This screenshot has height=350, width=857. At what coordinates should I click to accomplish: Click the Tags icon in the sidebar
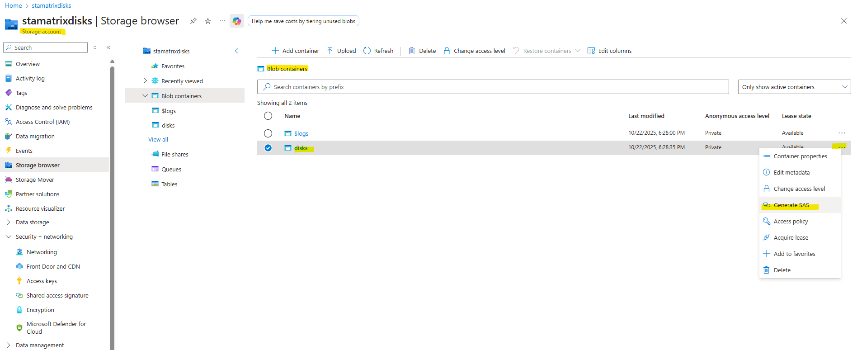pyautogui.click(x=9, y=93)
